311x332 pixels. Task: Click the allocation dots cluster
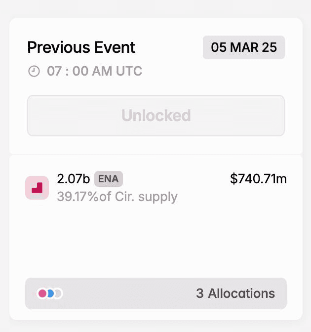click(50, 293)
